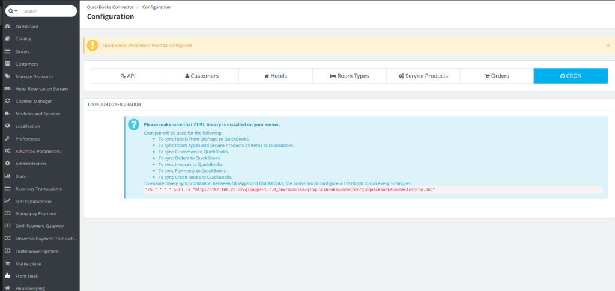Click the 'CRON JOB CONFIGURATION' panel heading
Screen dimensions: 615x291
pyautogui.click(x=115, y=105)
